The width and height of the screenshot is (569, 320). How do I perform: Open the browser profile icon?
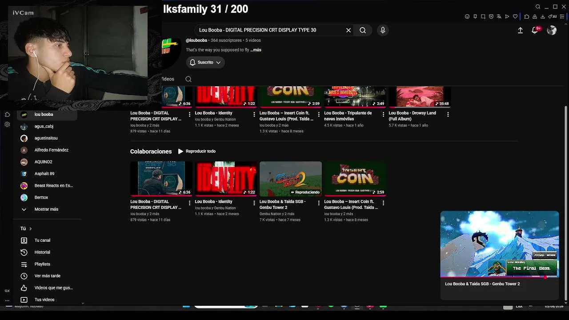tap(535, 16)
